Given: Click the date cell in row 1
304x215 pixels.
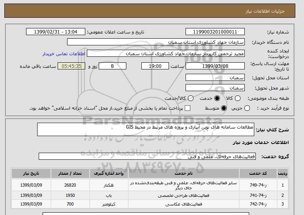Looking at the screenshot, I should click(x=31, y=185).
